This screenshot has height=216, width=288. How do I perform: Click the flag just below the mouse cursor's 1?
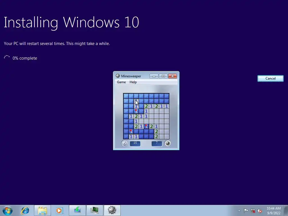pos(136,111)
